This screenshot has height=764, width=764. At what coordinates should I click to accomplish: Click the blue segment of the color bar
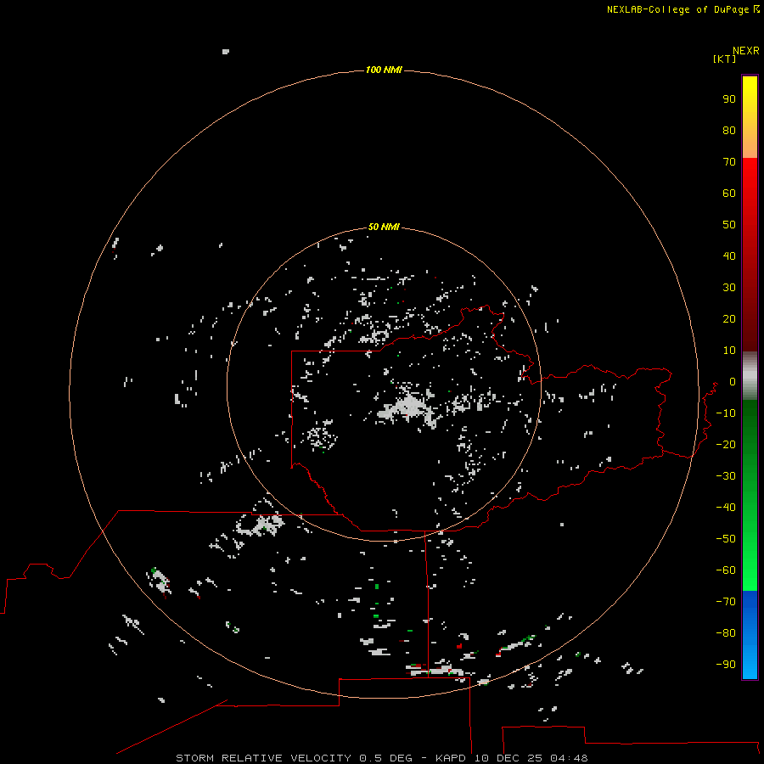tap(750, 635)
